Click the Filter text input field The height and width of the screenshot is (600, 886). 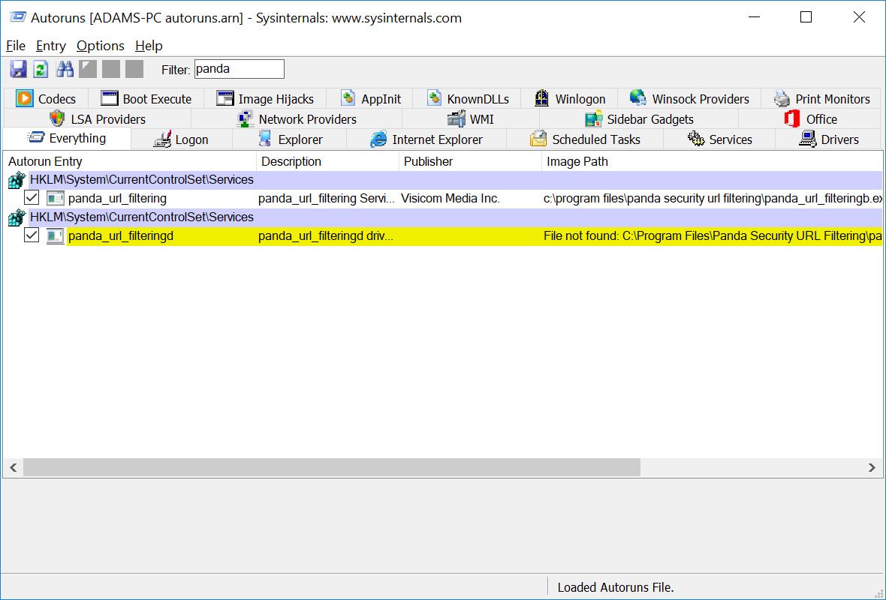(x=240, y=69)
